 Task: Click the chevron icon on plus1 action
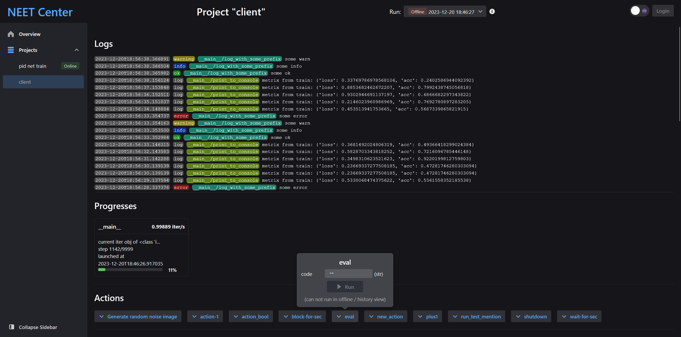tap(420, 317)
